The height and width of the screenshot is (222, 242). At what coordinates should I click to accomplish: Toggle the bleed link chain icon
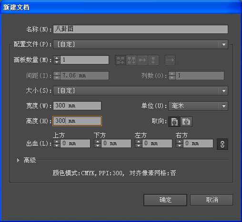pos(222,144)
